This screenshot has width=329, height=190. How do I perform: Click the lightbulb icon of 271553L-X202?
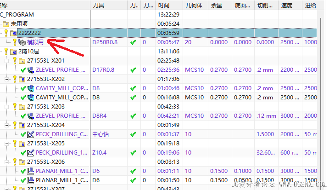click(15, 79)
